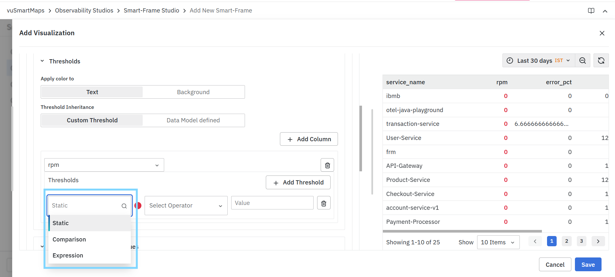Go to results page 1
615x277 pixels.
click(x=552, y=241)
